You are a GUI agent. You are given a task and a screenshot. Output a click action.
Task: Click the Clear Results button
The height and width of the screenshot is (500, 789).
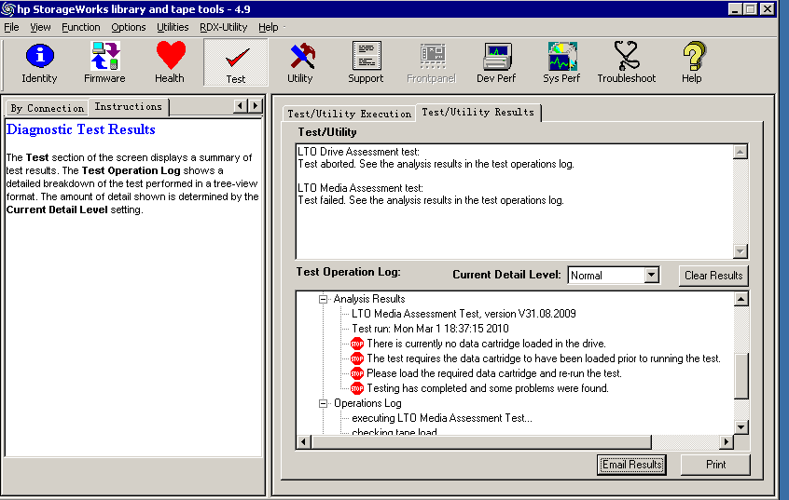tap(713, 276)
